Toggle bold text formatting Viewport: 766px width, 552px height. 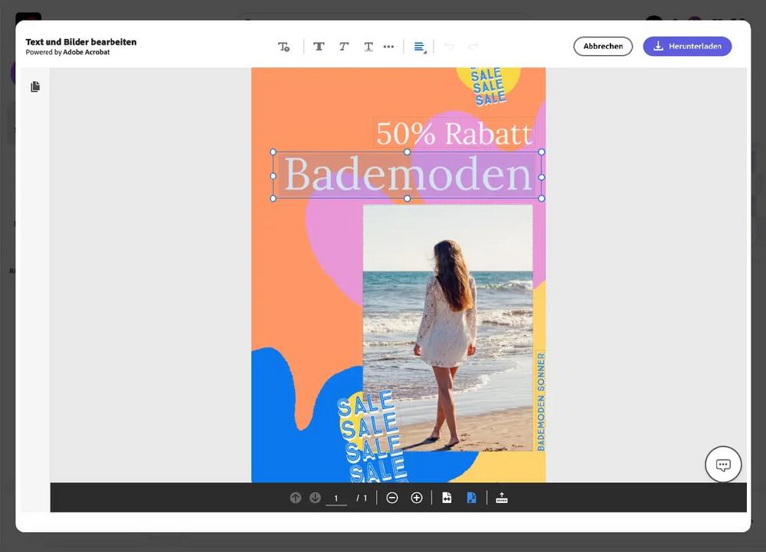(x=319, y=47)
